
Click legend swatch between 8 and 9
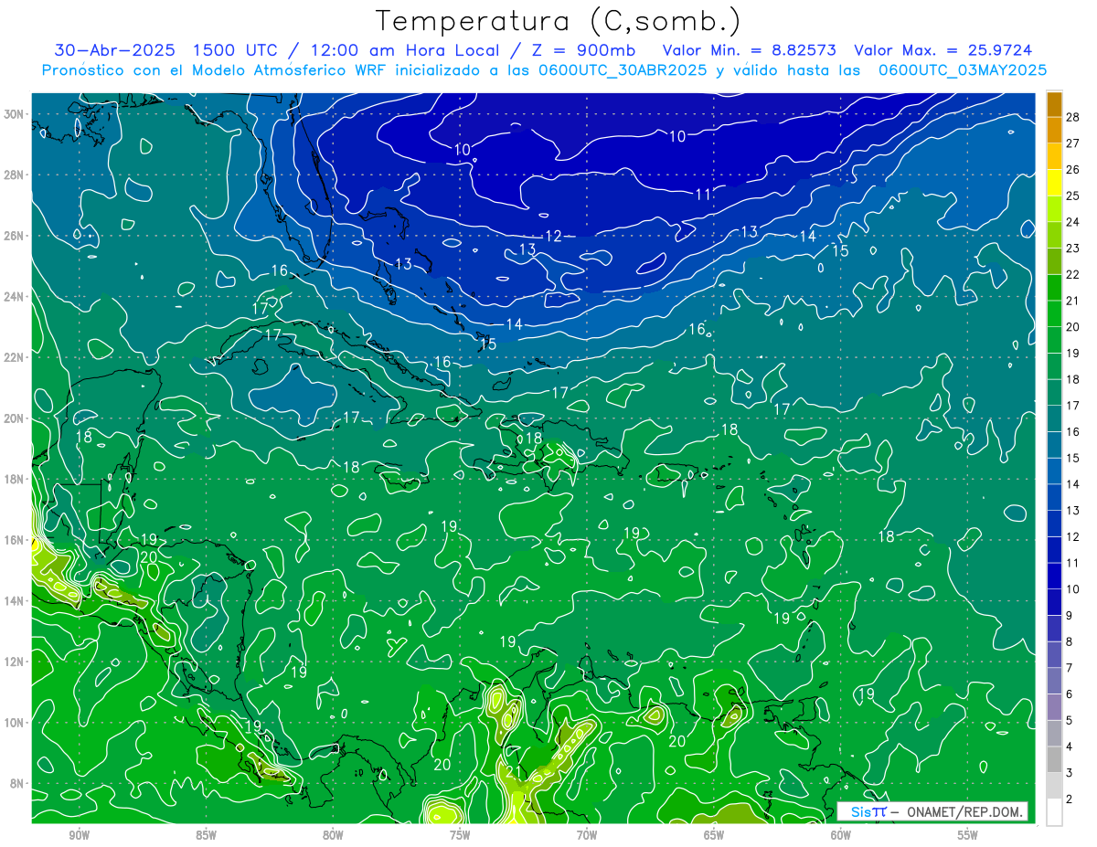(1054, 629)
